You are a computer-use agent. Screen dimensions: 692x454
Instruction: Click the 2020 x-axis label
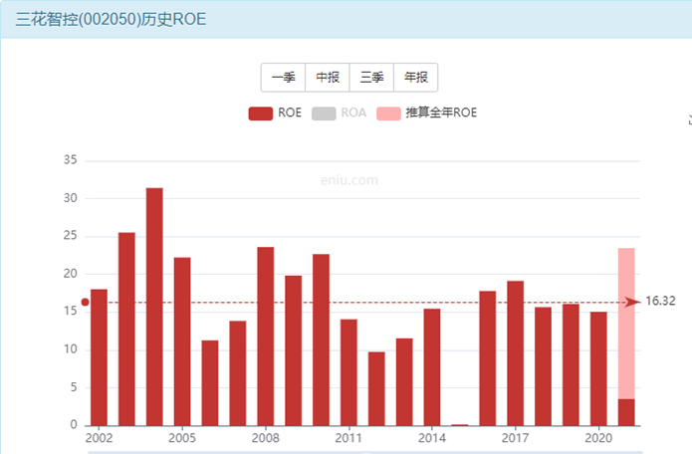598,438
